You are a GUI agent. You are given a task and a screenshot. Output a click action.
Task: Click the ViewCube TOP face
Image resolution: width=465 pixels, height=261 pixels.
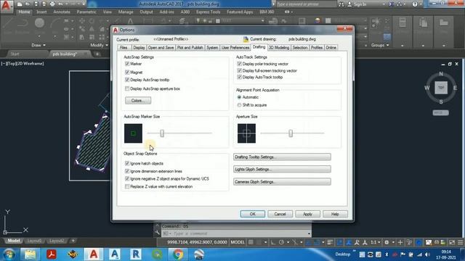[x=441, y=88]
